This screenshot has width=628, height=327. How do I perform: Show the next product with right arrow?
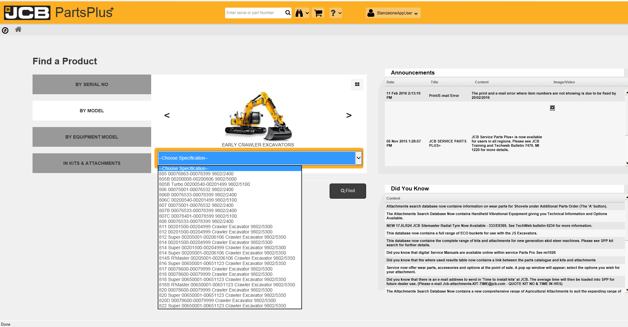pos(349,115)
